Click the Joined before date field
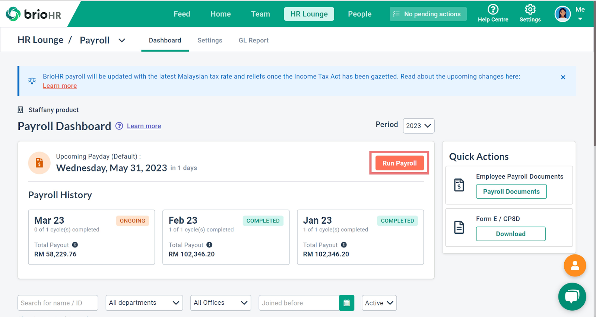The image size is (596, 317). [x=299, y=303]
